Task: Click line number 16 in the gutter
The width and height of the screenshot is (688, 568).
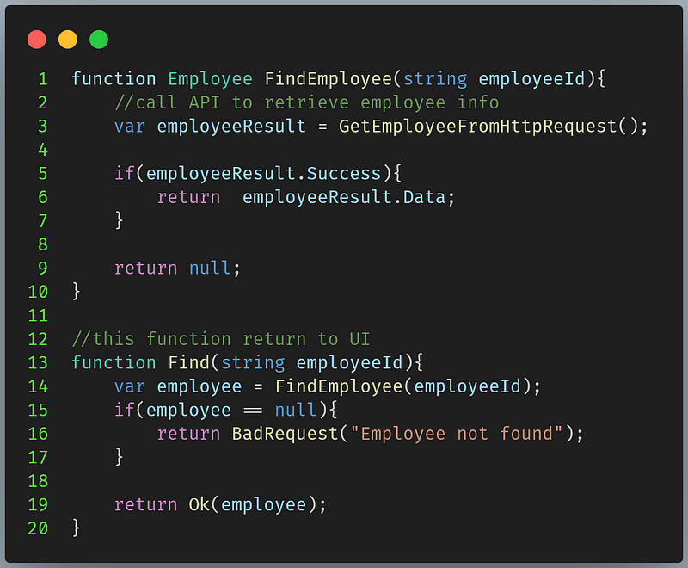Action: pos(38,434)
